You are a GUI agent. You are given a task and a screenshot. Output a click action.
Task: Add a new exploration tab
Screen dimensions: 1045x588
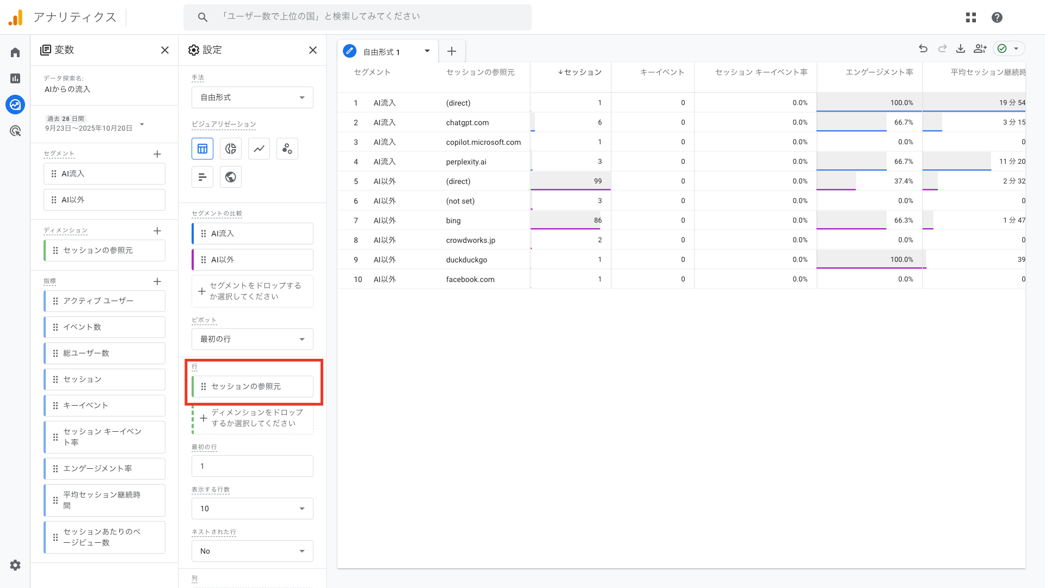pos(452,52)
